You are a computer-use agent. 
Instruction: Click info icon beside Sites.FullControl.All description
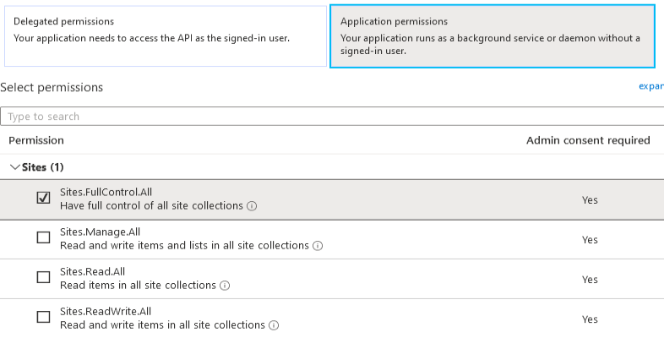[253, 206]
